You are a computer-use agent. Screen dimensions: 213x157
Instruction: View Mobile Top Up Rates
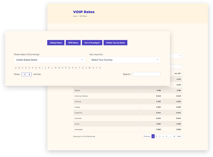point(116,42)
